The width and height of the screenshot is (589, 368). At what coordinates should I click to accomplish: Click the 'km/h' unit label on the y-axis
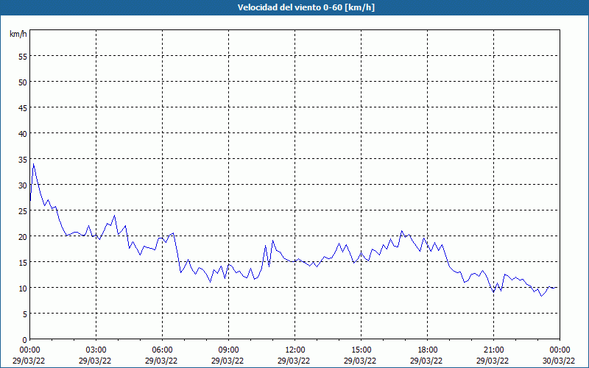click(18, 34)
